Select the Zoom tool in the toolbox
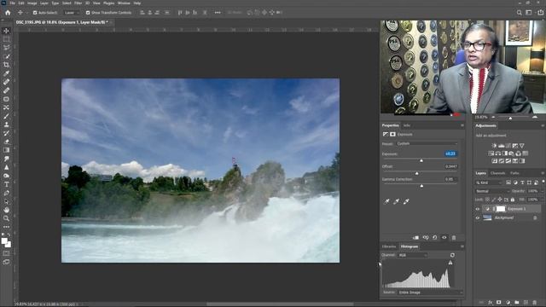 [x=6, y=218]
